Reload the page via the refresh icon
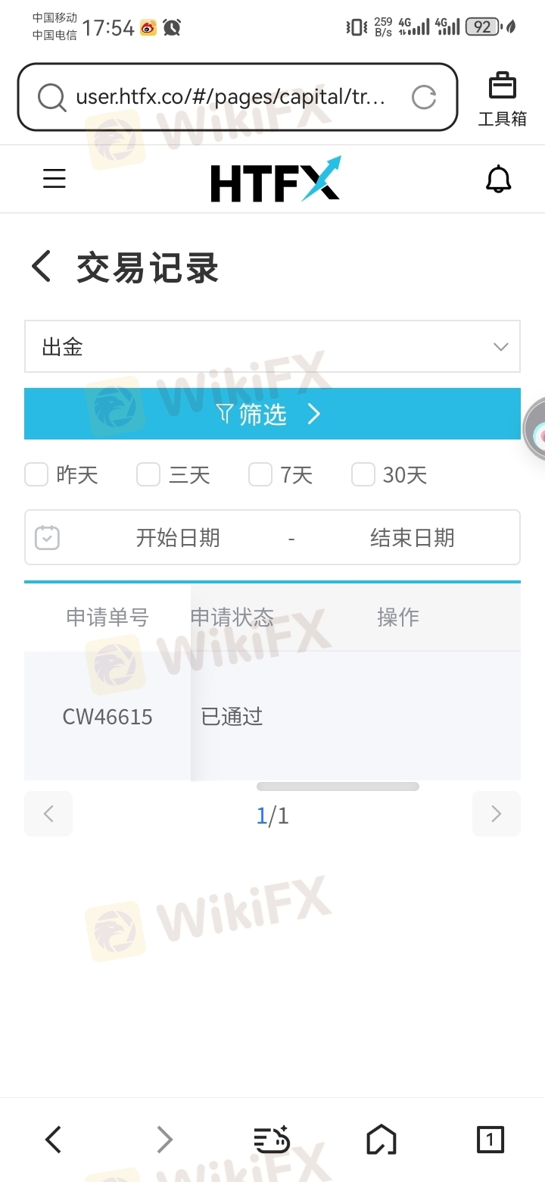The image size is (545, 1182). pyautogui.click(x=424, y=97)
